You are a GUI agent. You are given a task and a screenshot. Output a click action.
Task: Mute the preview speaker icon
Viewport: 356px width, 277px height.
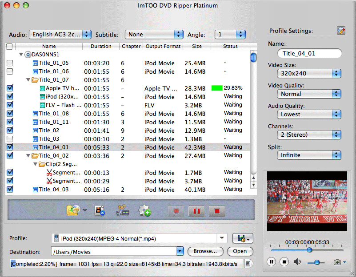[297, 262]
